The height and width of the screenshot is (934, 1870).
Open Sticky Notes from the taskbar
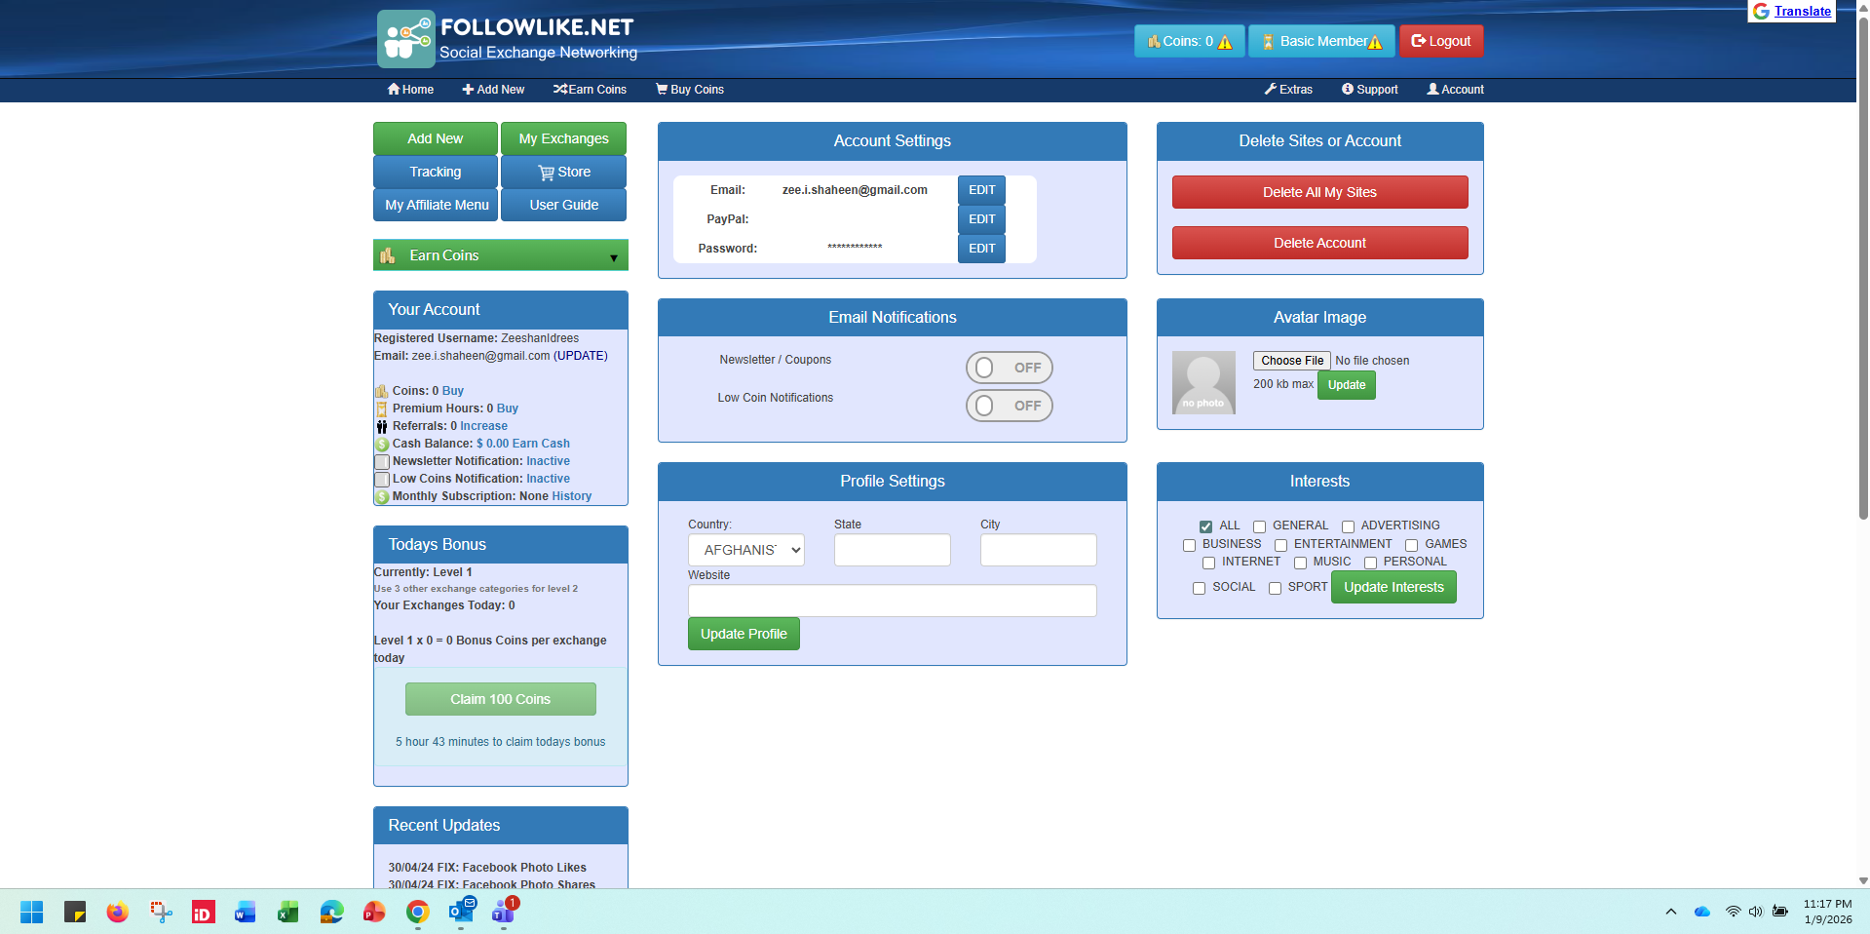[74, 912]
